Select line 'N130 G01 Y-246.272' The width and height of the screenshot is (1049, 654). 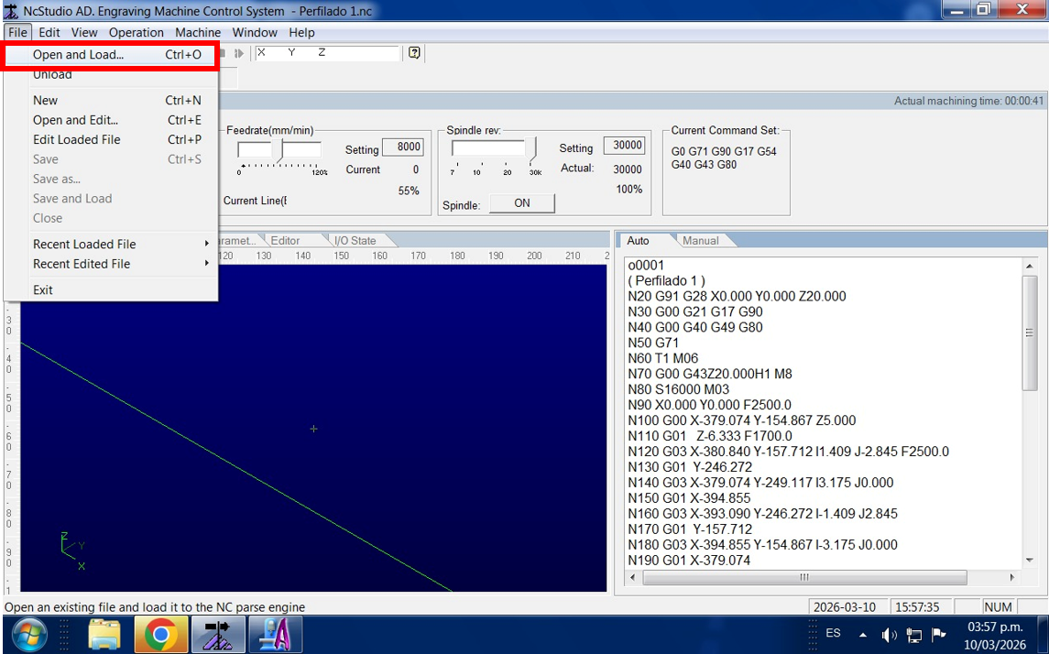690,467
